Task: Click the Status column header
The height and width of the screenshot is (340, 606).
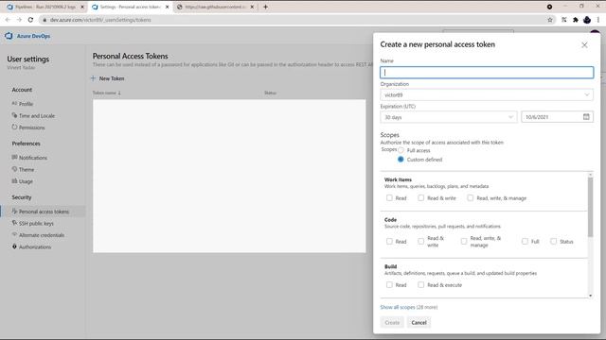Action: [270, 93]
